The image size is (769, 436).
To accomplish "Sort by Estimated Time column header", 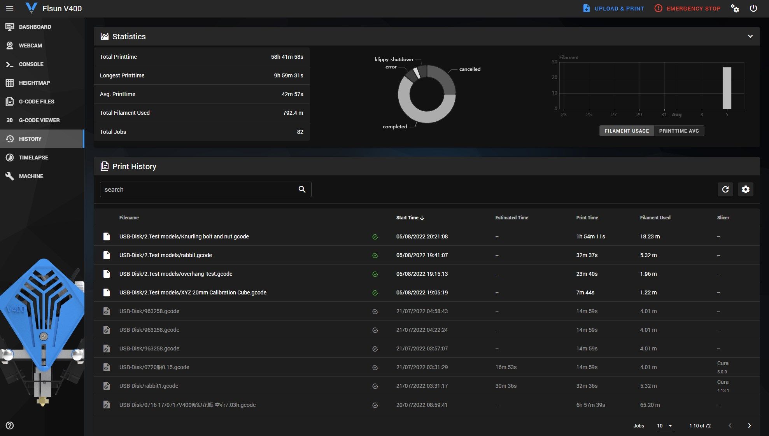I will tap(512, 218).
